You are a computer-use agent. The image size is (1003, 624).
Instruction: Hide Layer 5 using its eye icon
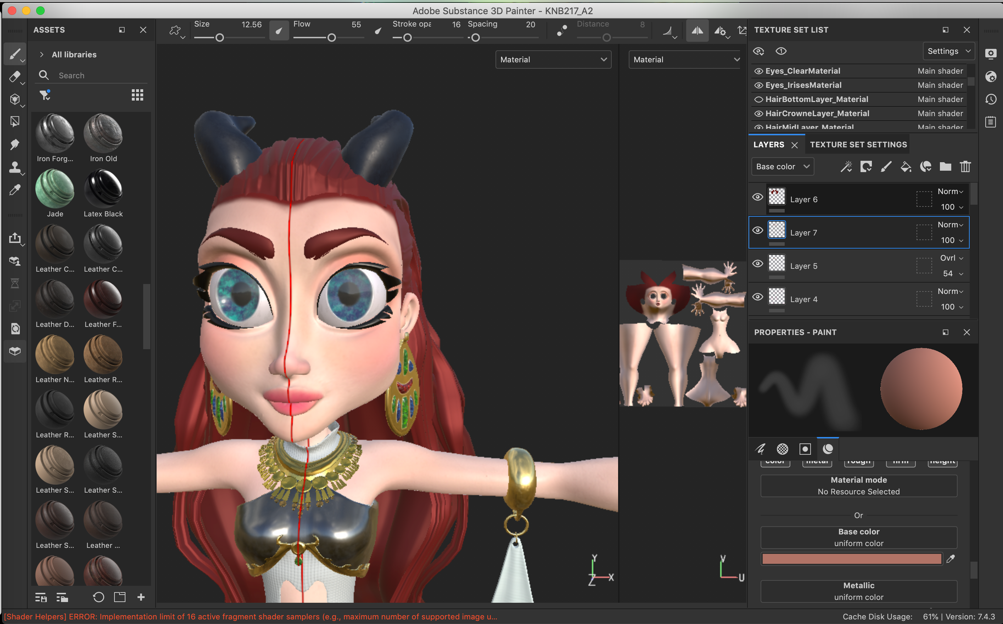pos(757,264)
